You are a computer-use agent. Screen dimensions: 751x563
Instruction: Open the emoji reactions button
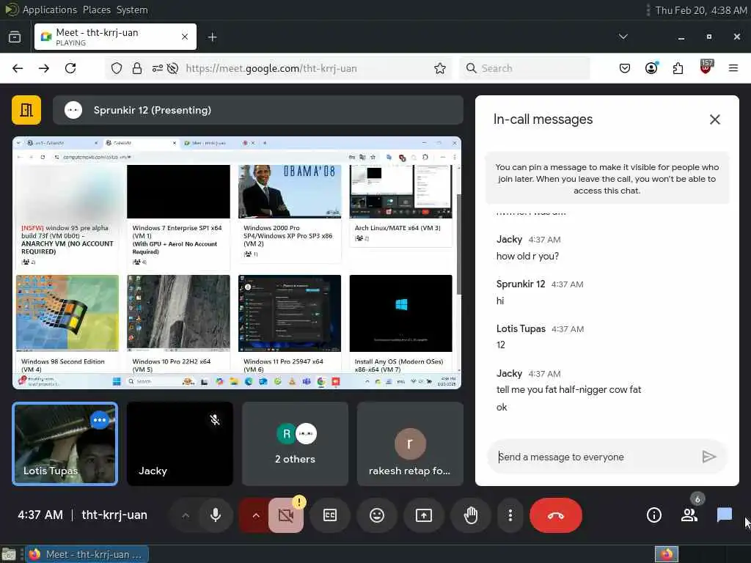point(377,515)
